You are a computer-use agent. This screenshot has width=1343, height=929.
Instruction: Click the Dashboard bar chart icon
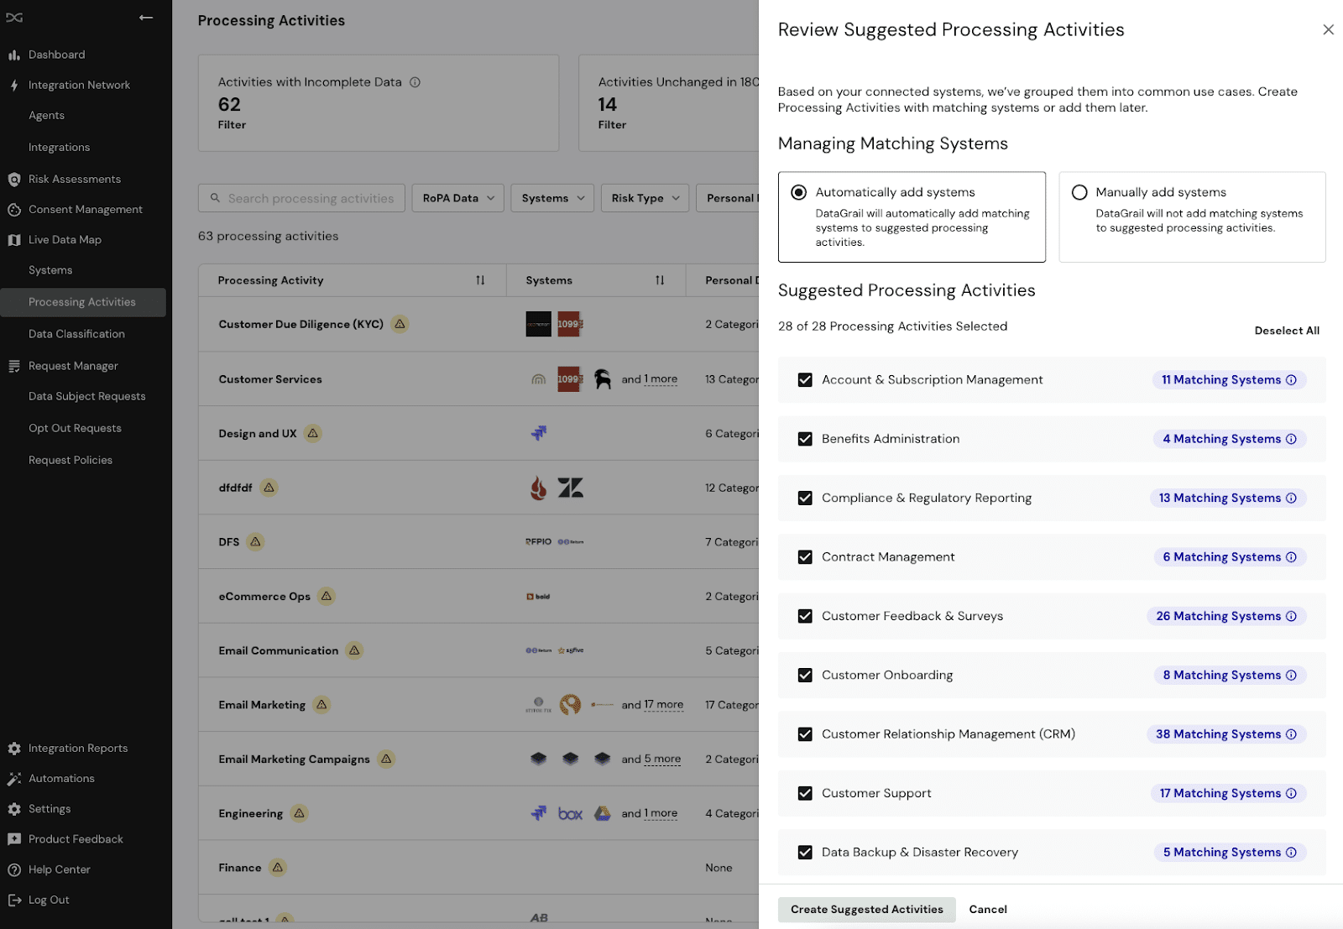pos(14,55)
